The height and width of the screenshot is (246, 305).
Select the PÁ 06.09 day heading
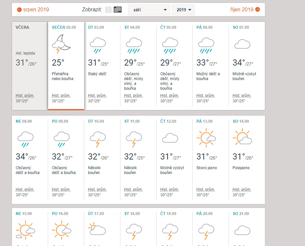coord(204,27)
